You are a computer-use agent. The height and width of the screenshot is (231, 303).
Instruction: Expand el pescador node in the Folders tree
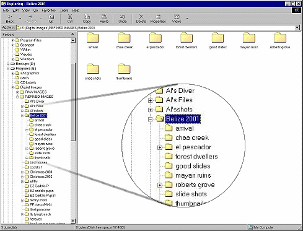pyautogui.click(x=27, y=130)
